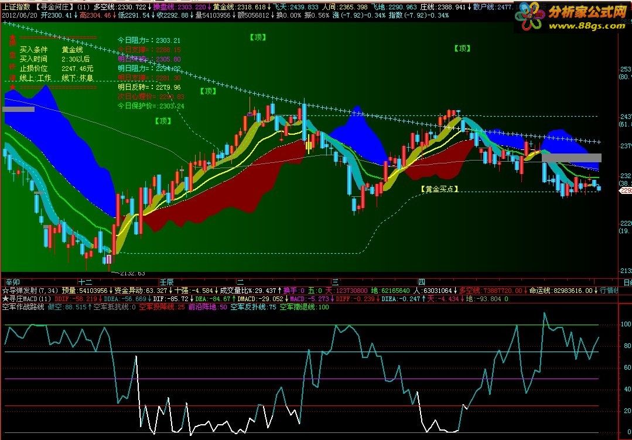
Task: Click the 多空线:2330.722 value
Action: point(119,7)
